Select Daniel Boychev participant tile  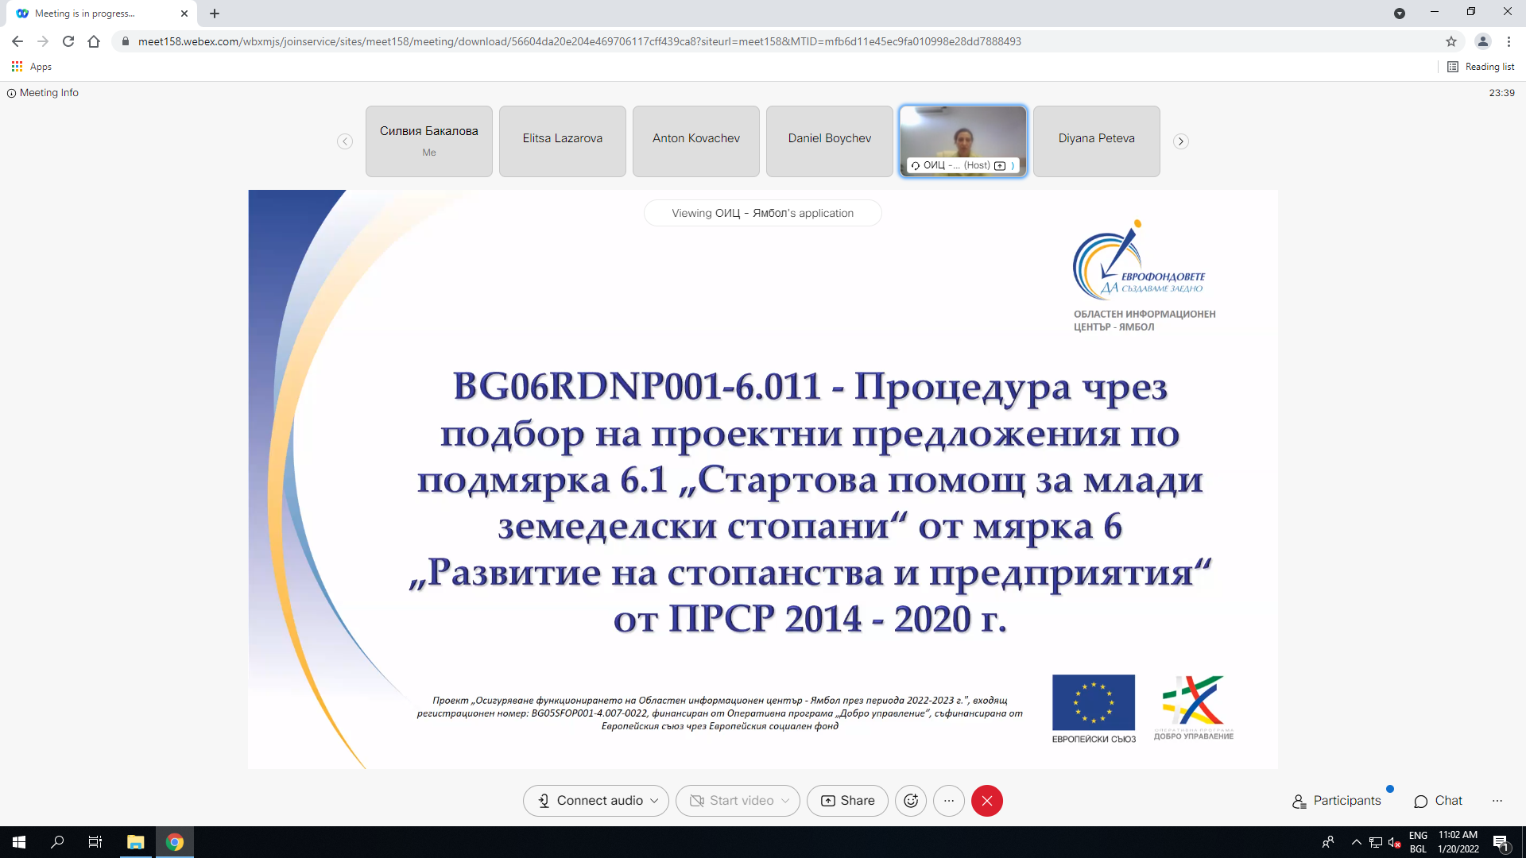830,141
